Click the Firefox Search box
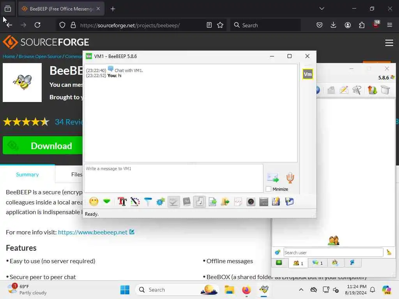This screenshot has width=399, height=299. tap(265, 25)
